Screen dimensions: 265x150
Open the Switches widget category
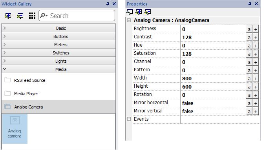[58, 53]
